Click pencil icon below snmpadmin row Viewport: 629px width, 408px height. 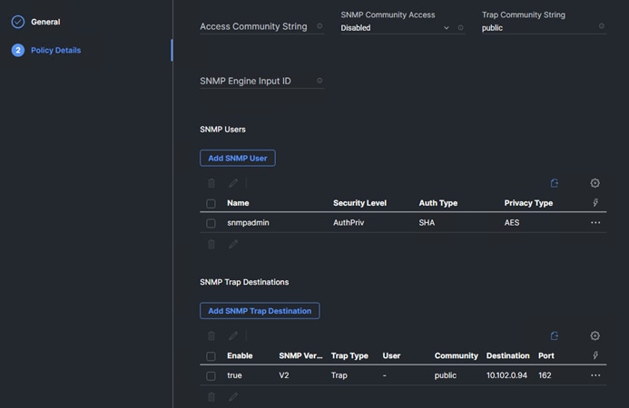[233, 244]
